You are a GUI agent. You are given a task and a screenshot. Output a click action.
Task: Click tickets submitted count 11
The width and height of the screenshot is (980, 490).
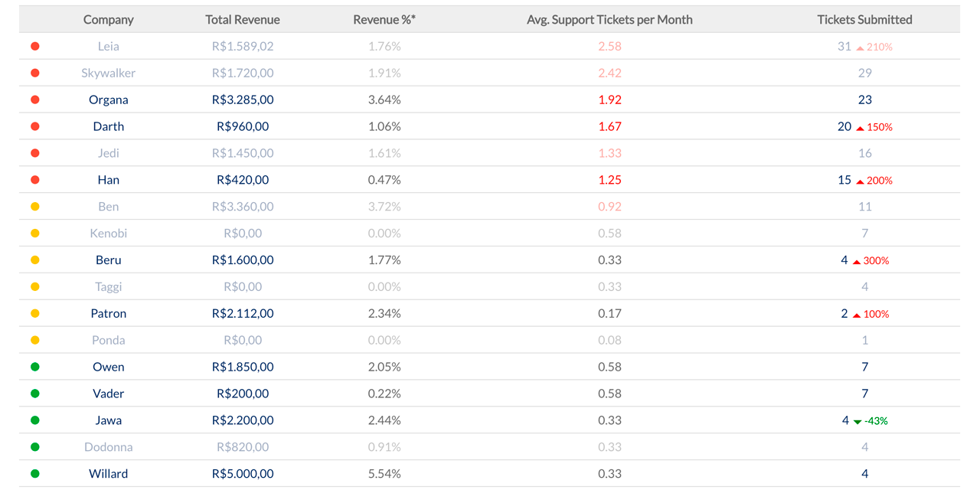tap(865, 207)
